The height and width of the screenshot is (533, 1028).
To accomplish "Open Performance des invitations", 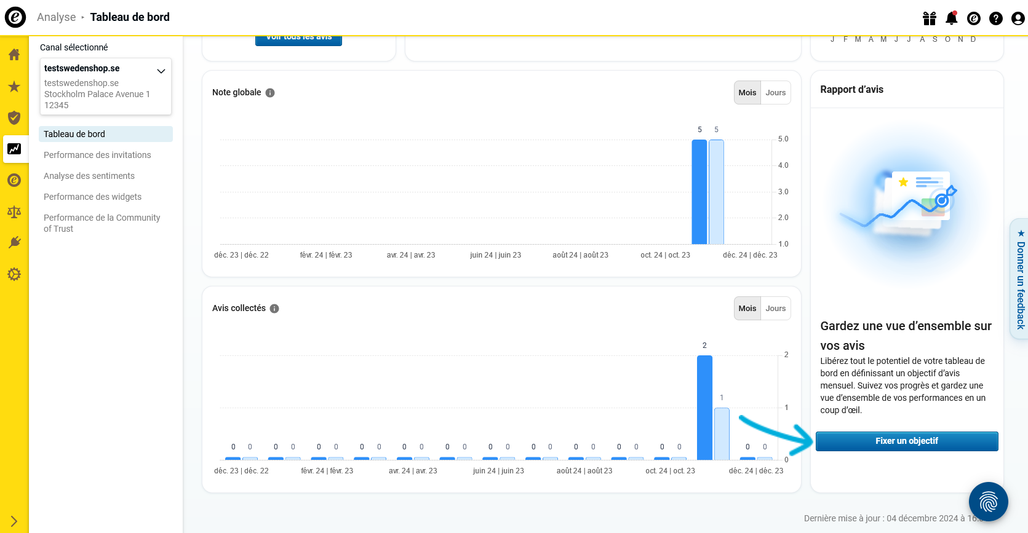I will click(97, 155).
